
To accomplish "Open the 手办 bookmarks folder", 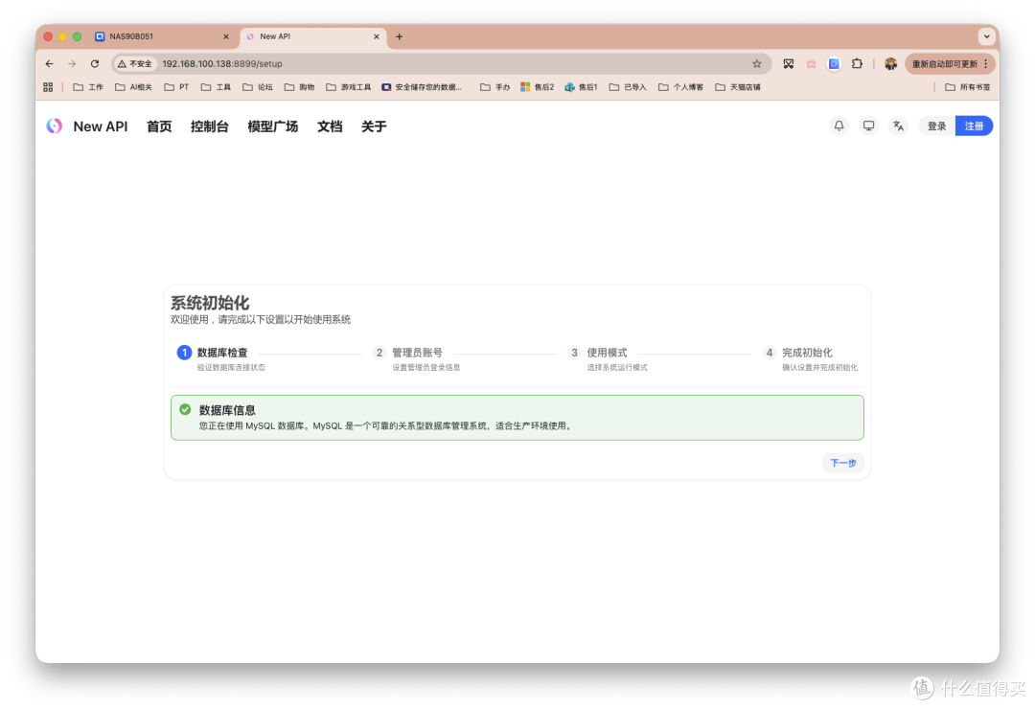I will [495, 87].
